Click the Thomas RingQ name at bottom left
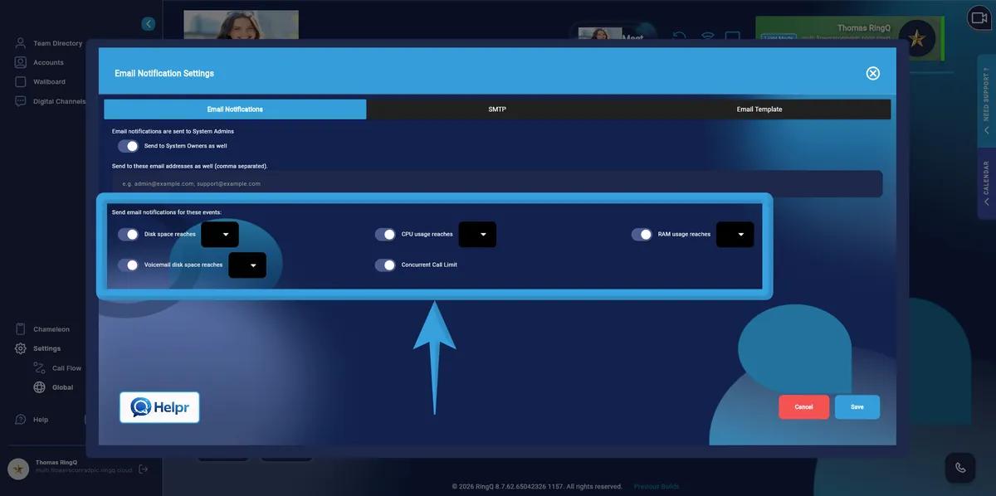 [x=56, y=463]
